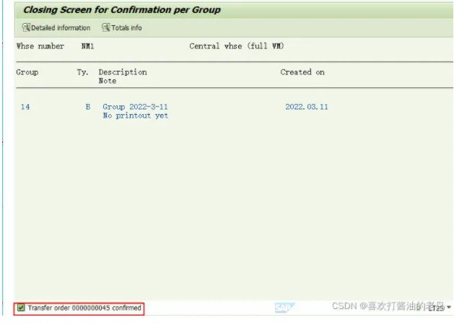Click the magnifier icon beside Detailed information

coord(26,27)
